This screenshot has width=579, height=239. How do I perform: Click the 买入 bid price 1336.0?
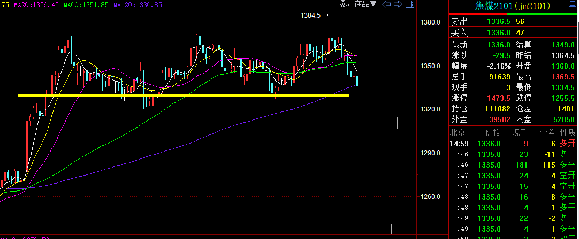click(499, 33)
